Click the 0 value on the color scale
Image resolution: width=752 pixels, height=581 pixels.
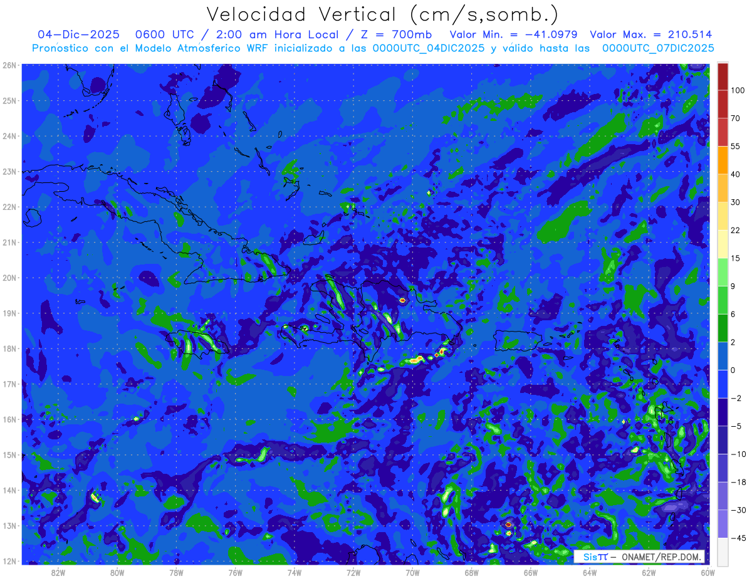[734, 370]
